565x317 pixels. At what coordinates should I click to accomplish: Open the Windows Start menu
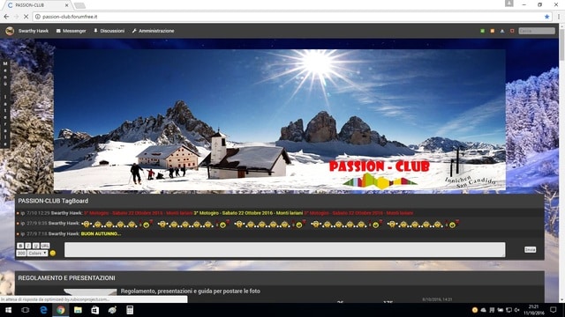8,310
